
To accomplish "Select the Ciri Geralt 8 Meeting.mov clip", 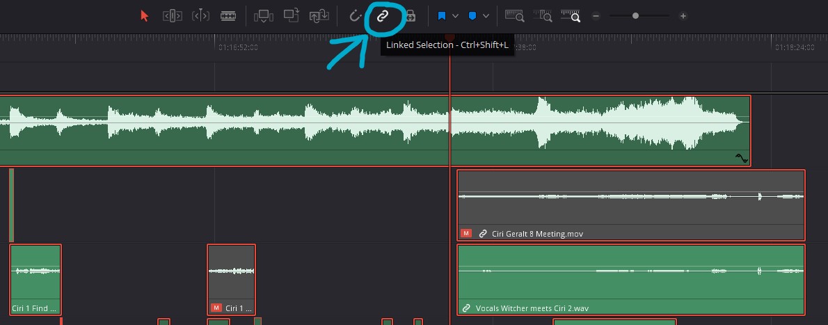I will click(x=630, y=205).
